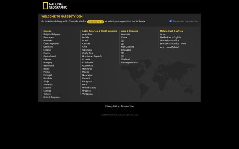Select Ελλάδα region
239x149 pixels.
click(x=47, y=59)
